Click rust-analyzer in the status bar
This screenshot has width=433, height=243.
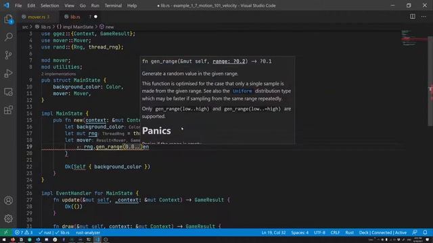(x=88, y=232)
